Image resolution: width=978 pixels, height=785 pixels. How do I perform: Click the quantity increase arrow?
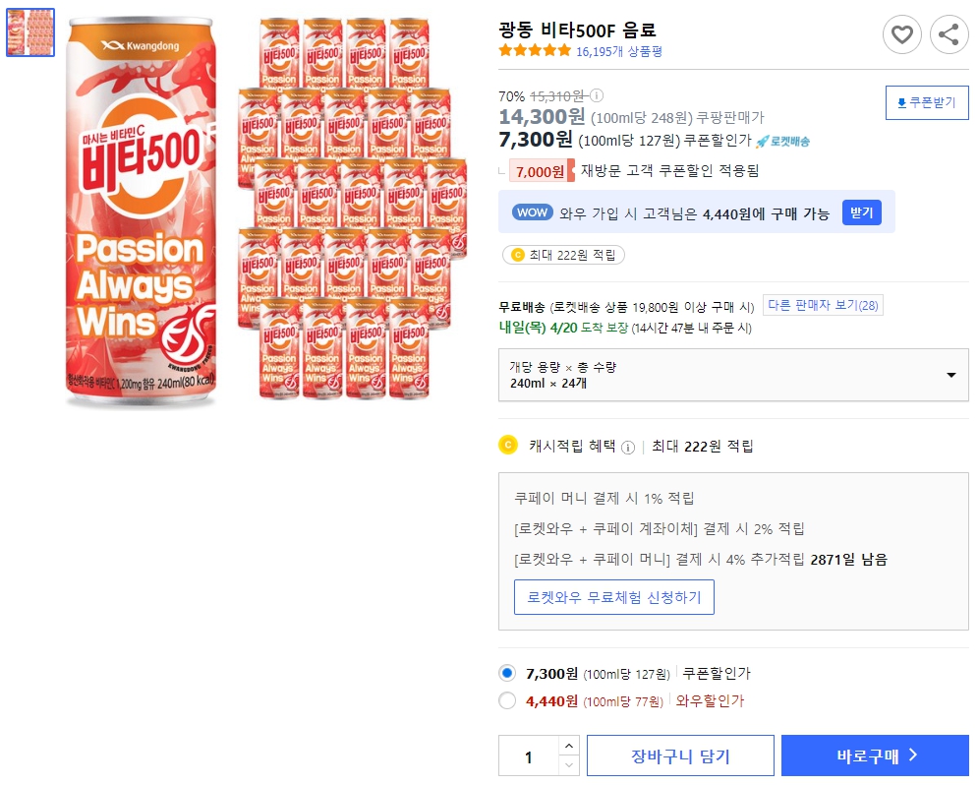568,747
